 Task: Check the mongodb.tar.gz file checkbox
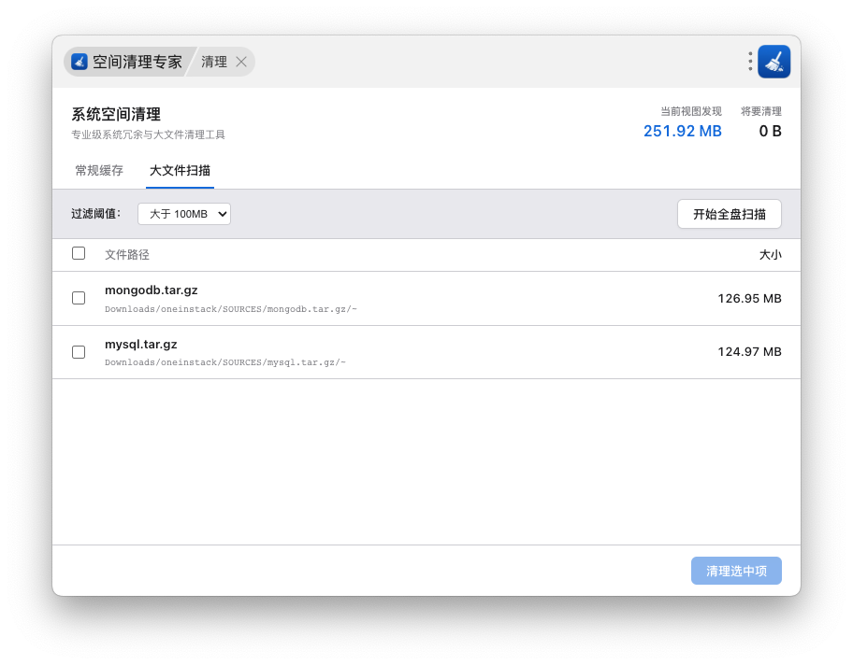point(79,298)
